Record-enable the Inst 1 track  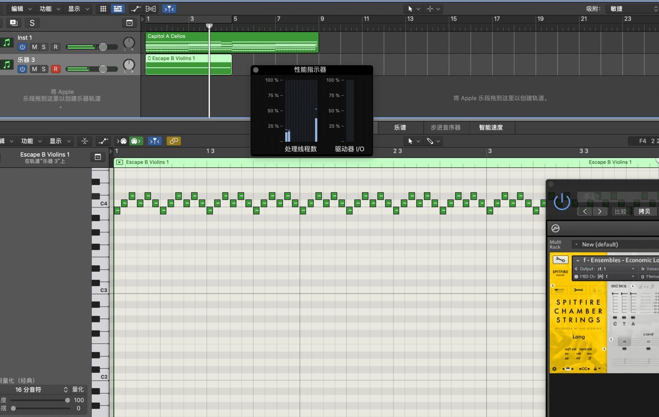pos(56,47)
